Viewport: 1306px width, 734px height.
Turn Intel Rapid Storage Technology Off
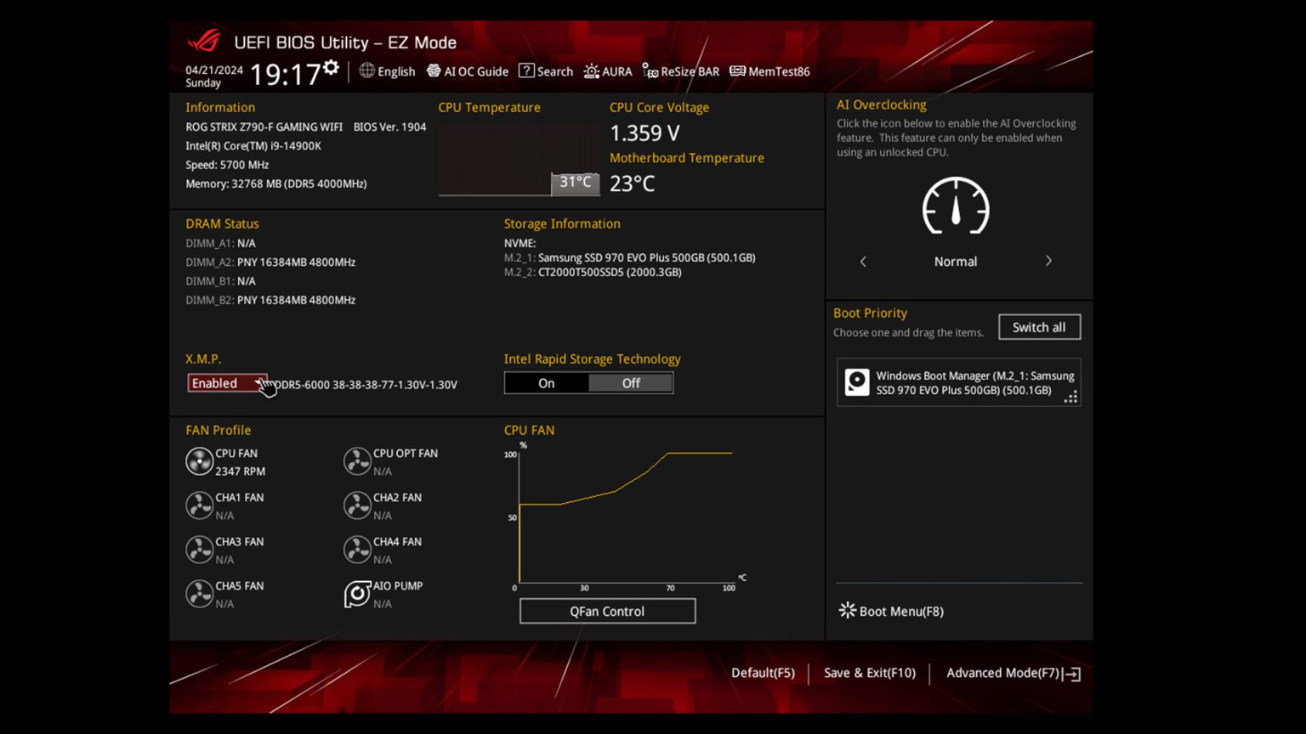point(631,383)
